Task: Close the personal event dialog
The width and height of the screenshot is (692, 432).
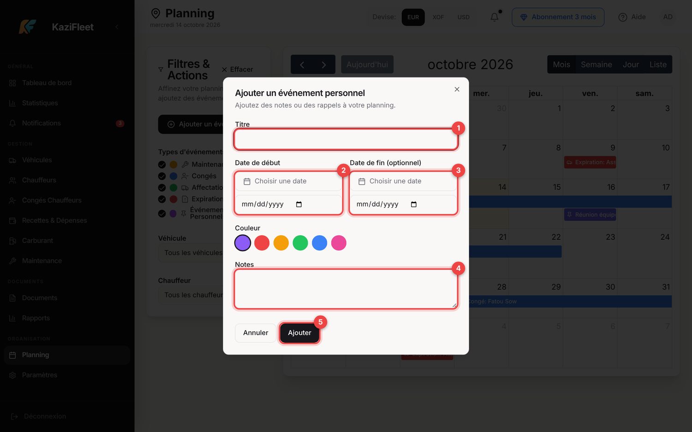Action: (457, 89)
